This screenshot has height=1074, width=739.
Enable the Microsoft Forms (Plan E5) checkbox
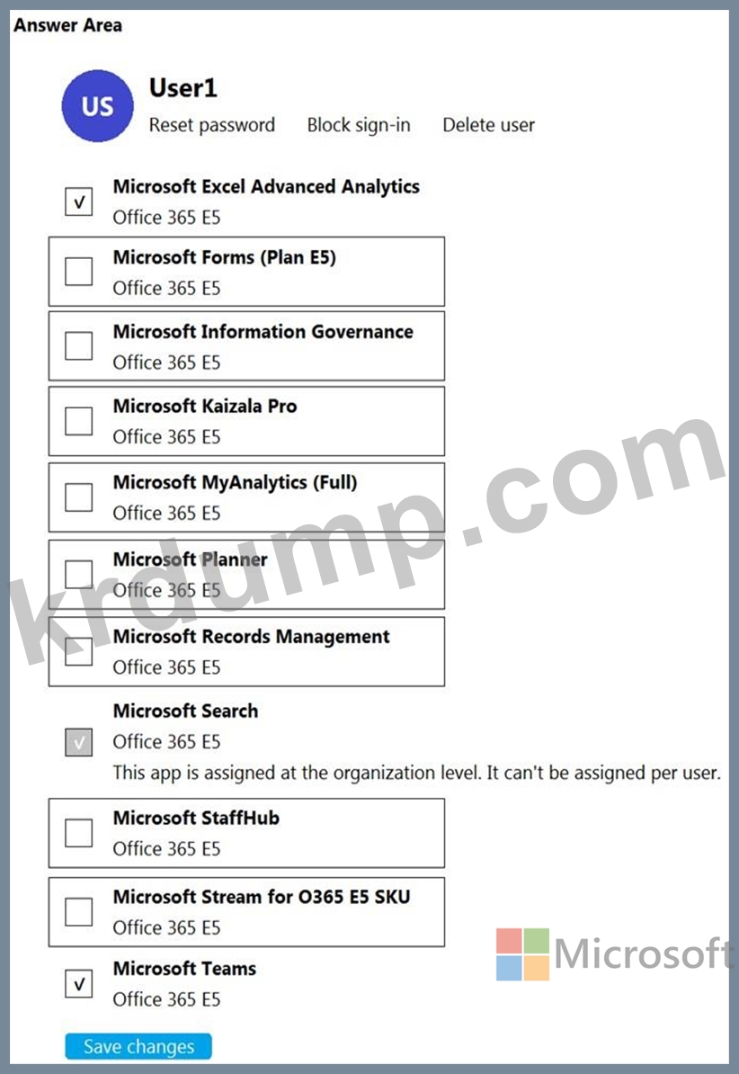79,272
